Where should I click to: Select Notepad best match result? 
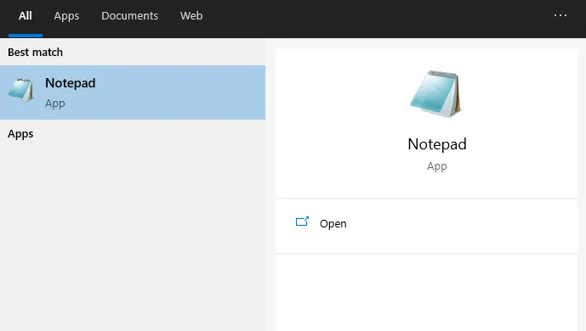pyautogui.click(x=133, y=93)
